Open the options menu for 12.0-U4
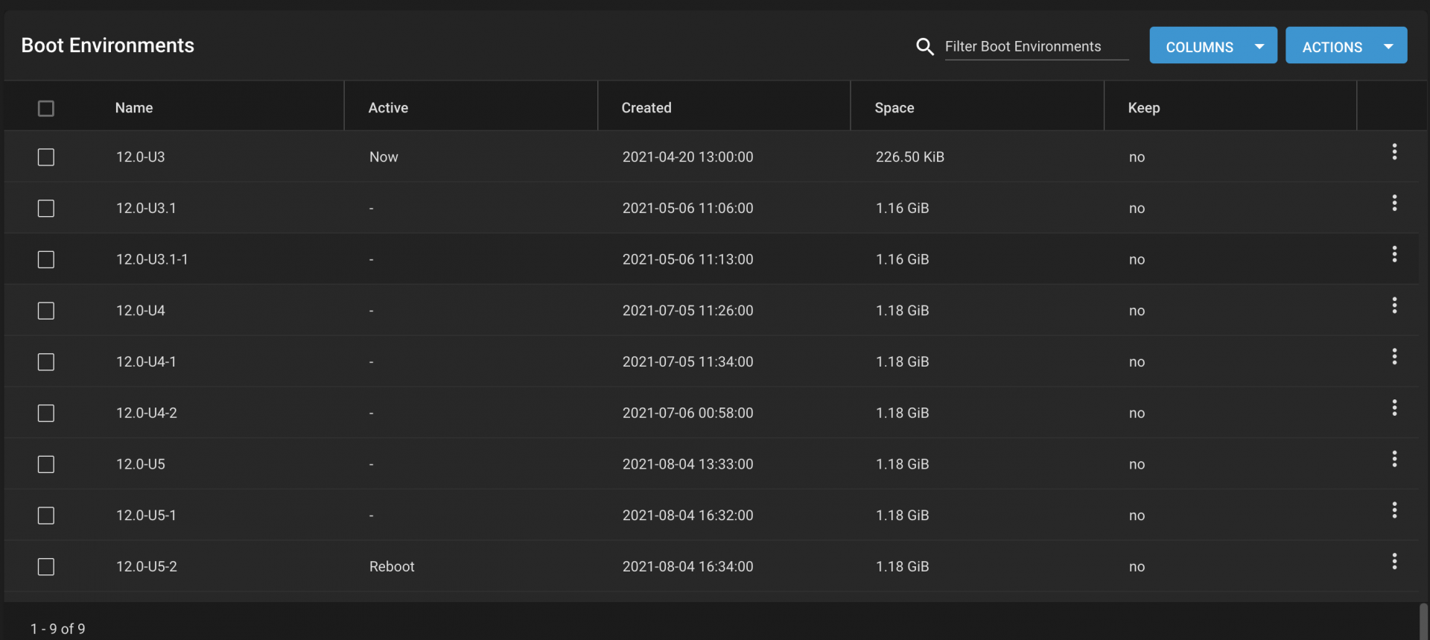This screenshot has width=1430, height=640. click(x=1394, y=305)
